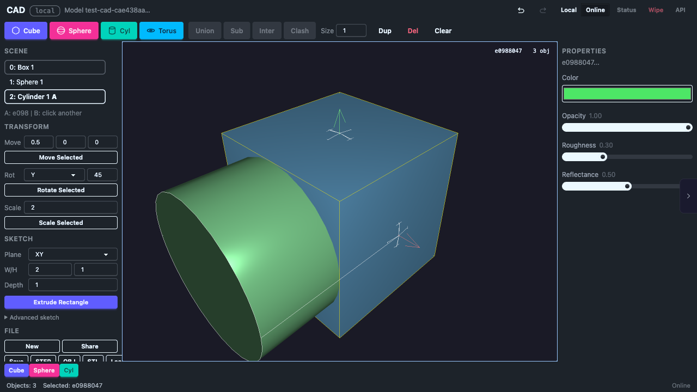Open the sketch Plane dropdown

[72, 254]
